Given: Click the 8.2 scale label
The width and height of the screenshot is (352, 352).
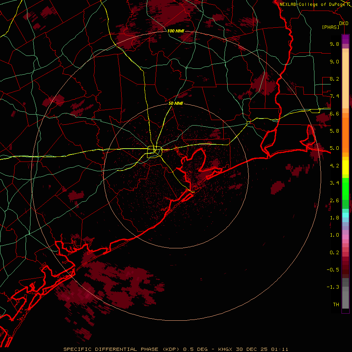Looking at the screenshot, I should 334,79.
